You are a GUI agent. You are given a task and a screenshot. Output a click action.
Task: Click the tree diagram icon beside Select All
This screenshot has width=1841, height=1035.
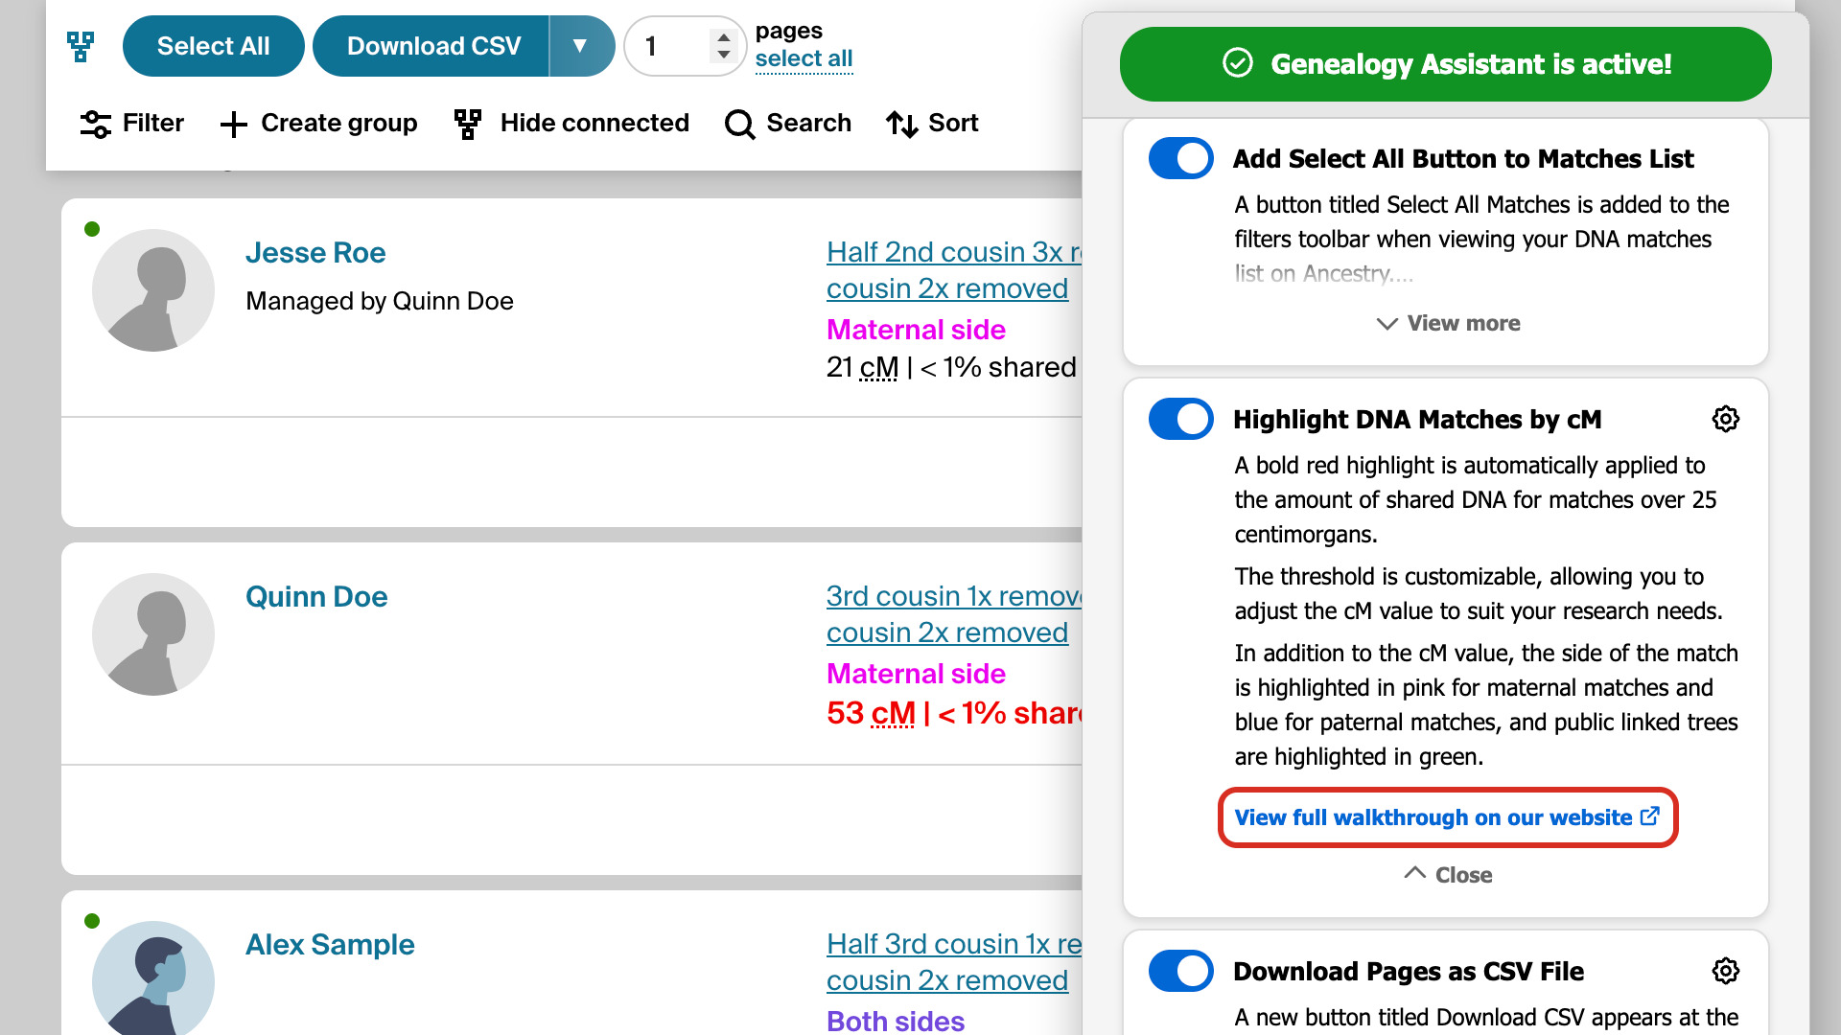[x=81, y=46]
